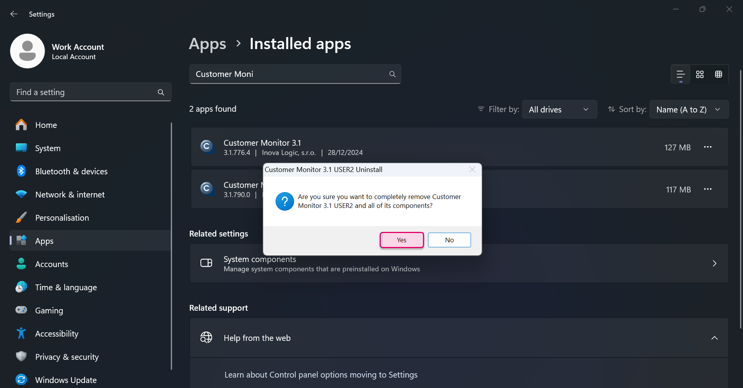This screenshot has width=743, height=388.
Task: Go to System settings
Action: click(x=91, y=148)
